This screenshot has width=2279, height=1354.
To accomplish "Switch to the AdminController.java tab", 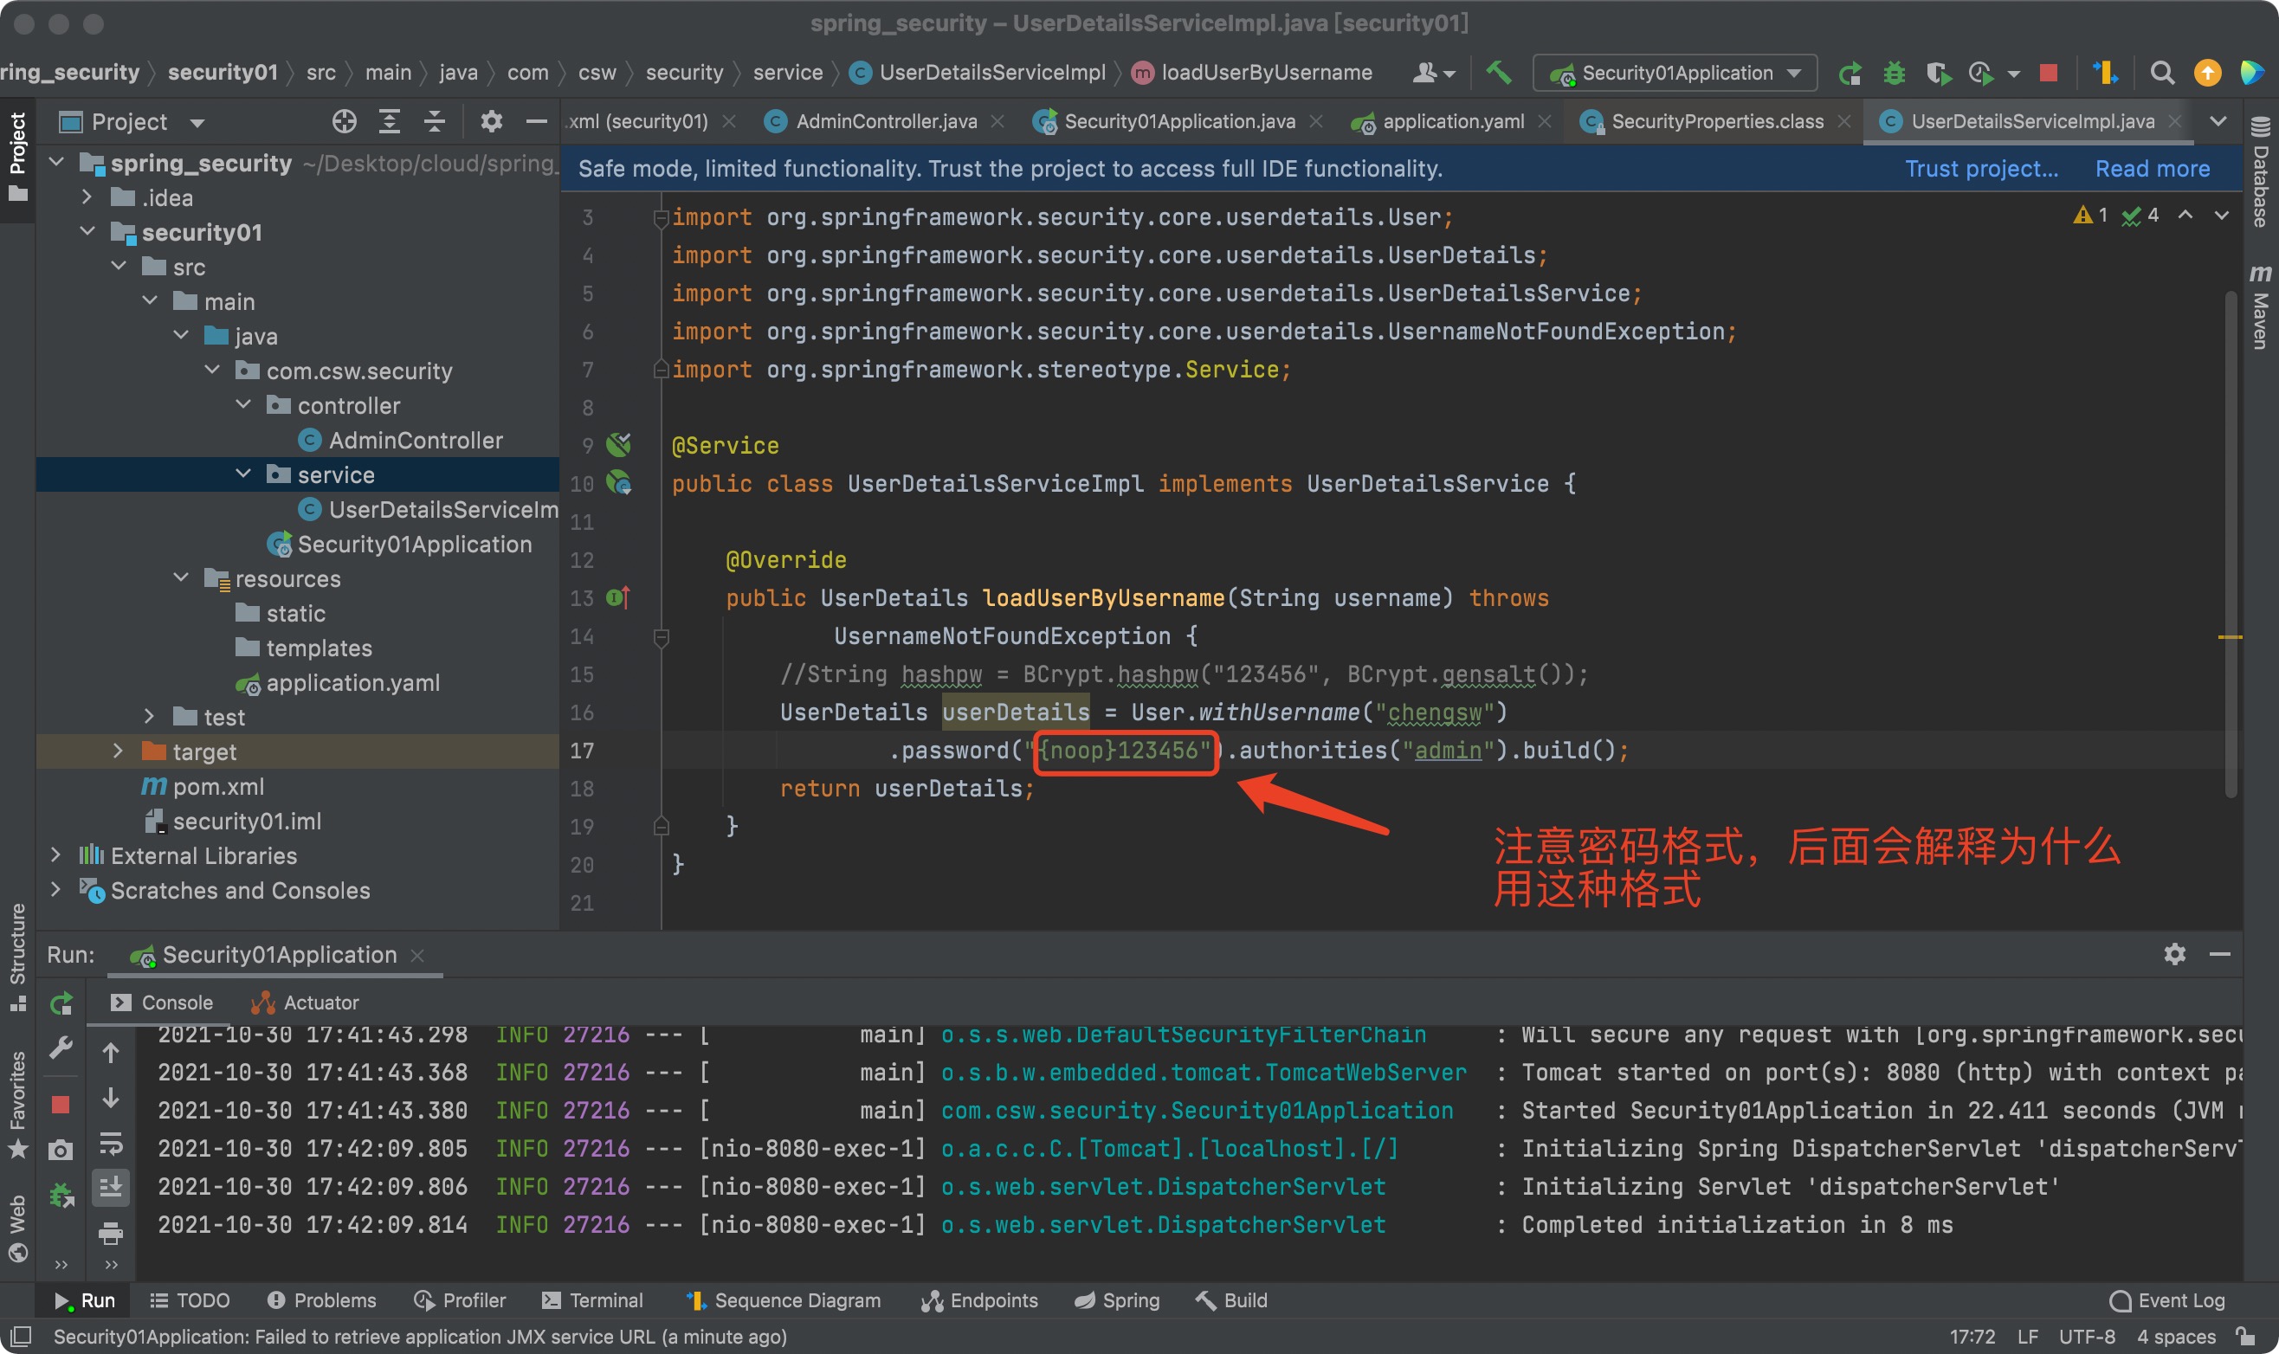I will click(x=885, y=121).
